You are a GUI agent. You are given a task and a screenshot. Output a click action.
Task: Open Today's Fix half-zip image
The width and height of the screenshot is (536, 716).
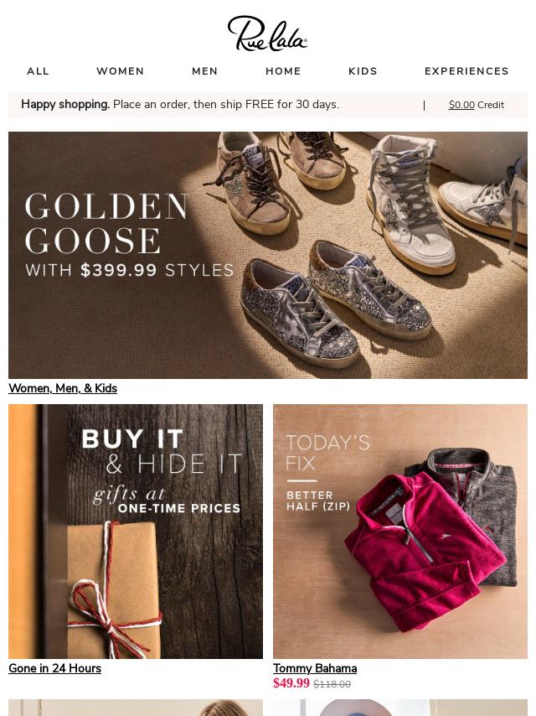400,531
